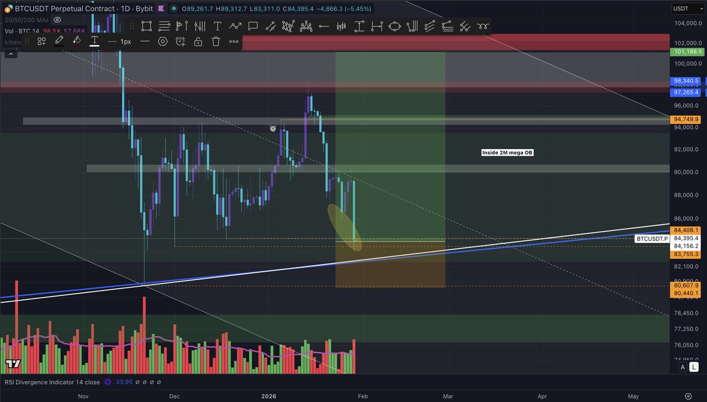Select the bars pattern candlestick tool
This screenshot has height=402, width=707.
(341, 26)
